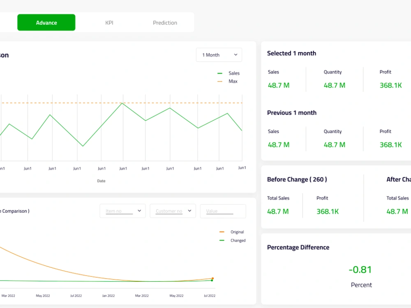Open the Customer no dropdown
411x308 pixels.
coord(173,211)
